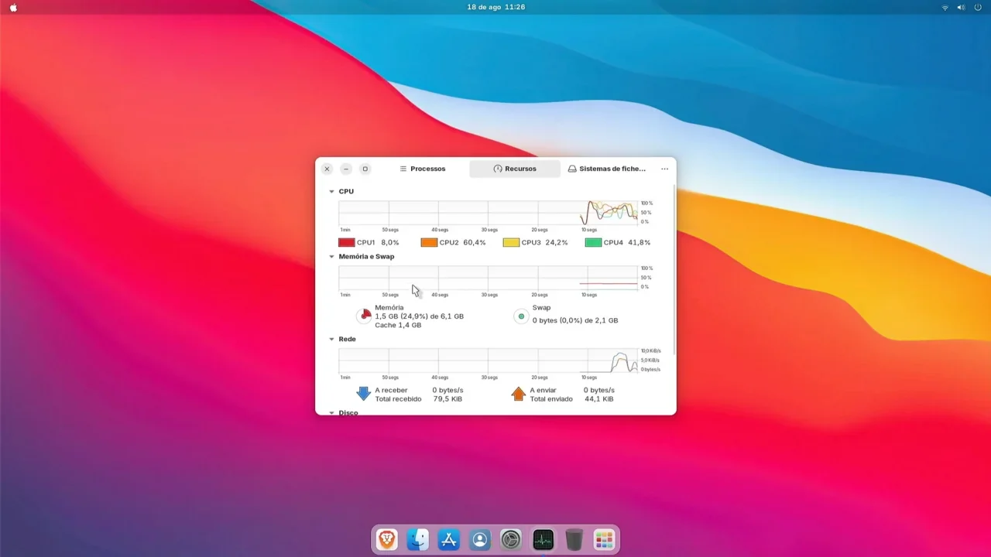Open the Trash bin in the dock
This screenshot has width=991, height=557.
pos(574,539)
